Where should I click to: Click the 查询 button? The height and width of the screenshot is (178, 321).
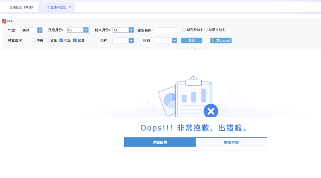191,40
